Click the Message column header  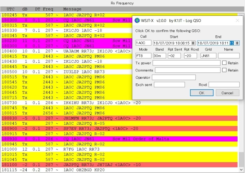pos(72,9)
